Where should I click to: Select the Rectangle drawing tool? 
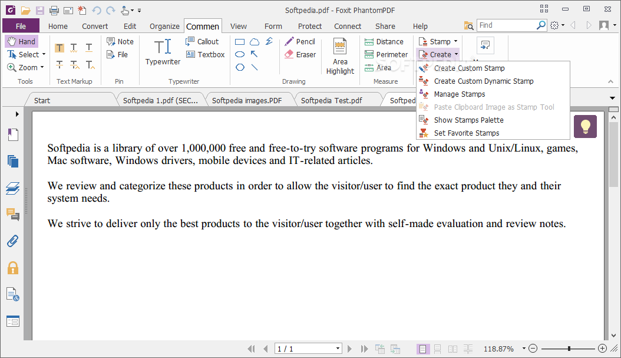[x=240, y=42]
